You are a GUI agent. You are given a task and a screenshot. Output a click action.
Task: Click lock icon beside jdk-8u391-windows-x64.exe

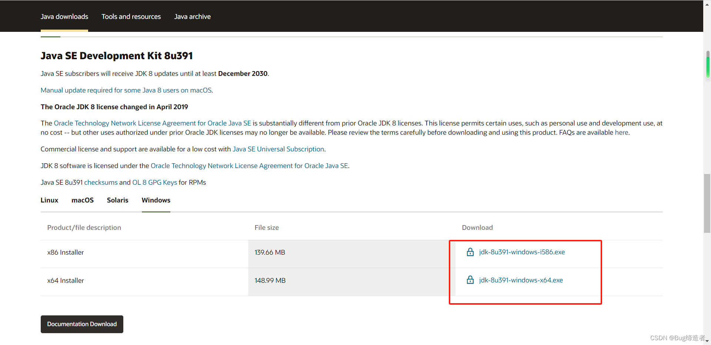[x=470, y=280]
